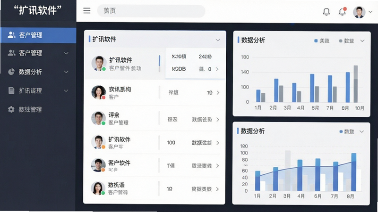
Task: Open row arrow for 评会 row
Action: tap(218, 120)
